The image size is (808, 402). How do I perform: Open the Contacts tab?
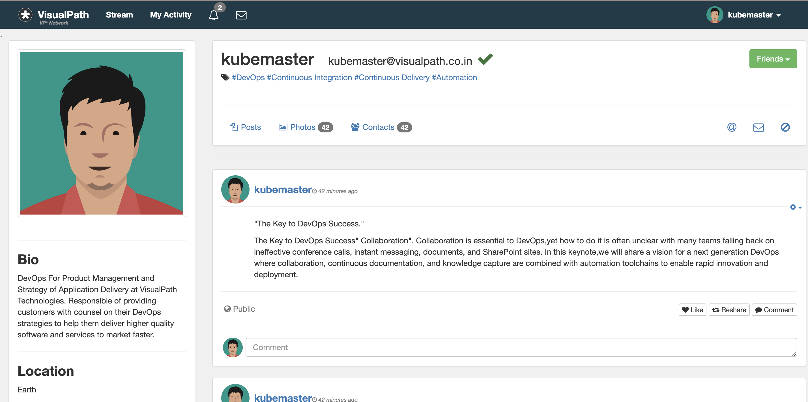pos(378,127)
